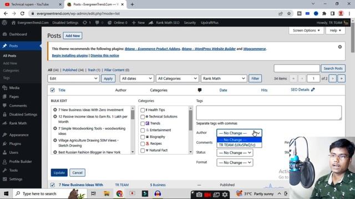355x199 pixels.
Task: Check the Recipes category
Action: click(x=143, y=144)
